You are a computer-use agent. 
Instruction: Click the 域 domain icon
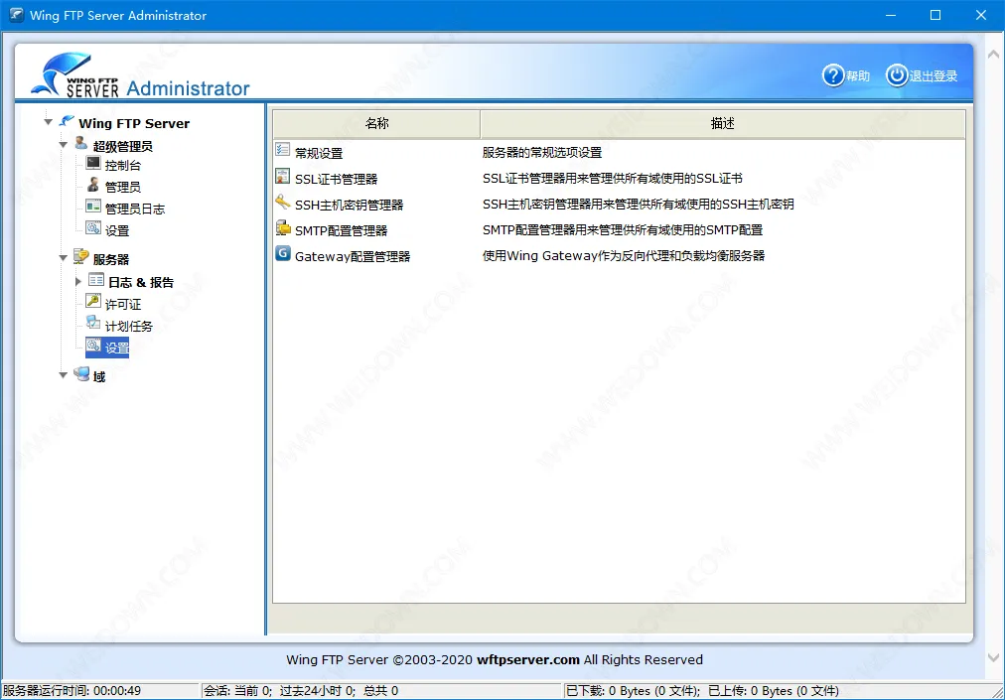pyautogui.click(x=81, y=374)
